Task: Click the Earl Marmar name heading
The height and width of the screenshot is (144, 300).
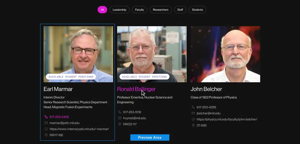Action: click(58, 89)
